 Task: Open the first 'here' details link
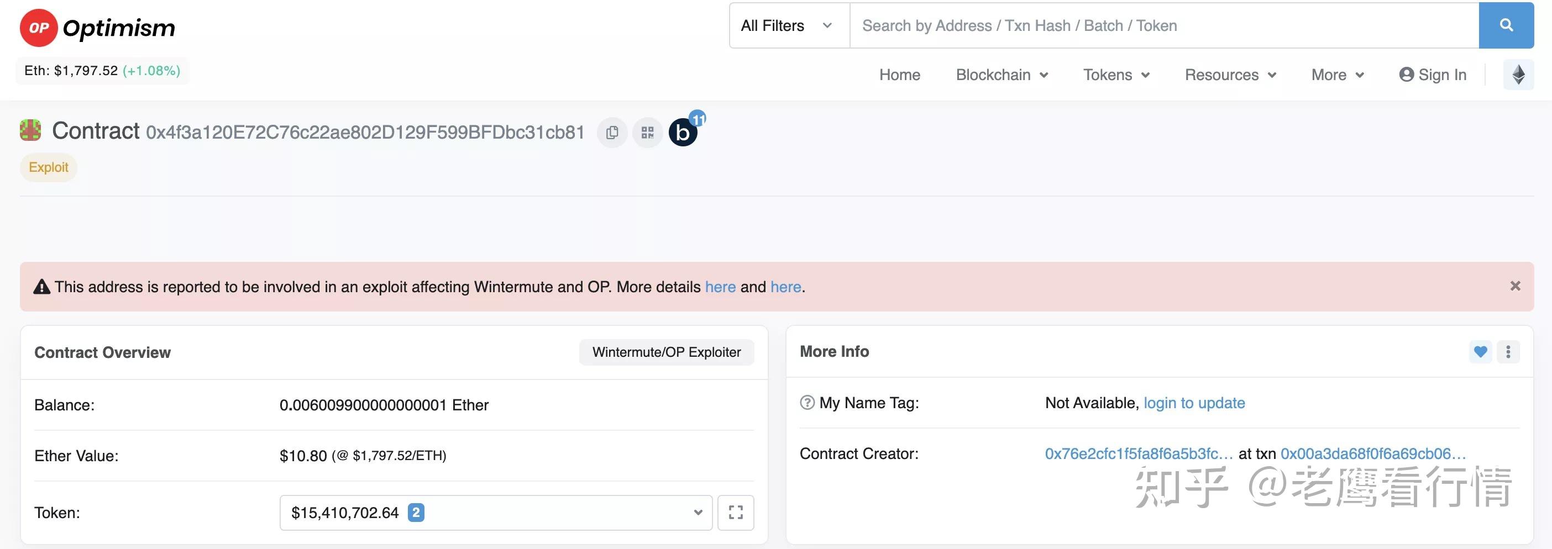pos(721,287)
